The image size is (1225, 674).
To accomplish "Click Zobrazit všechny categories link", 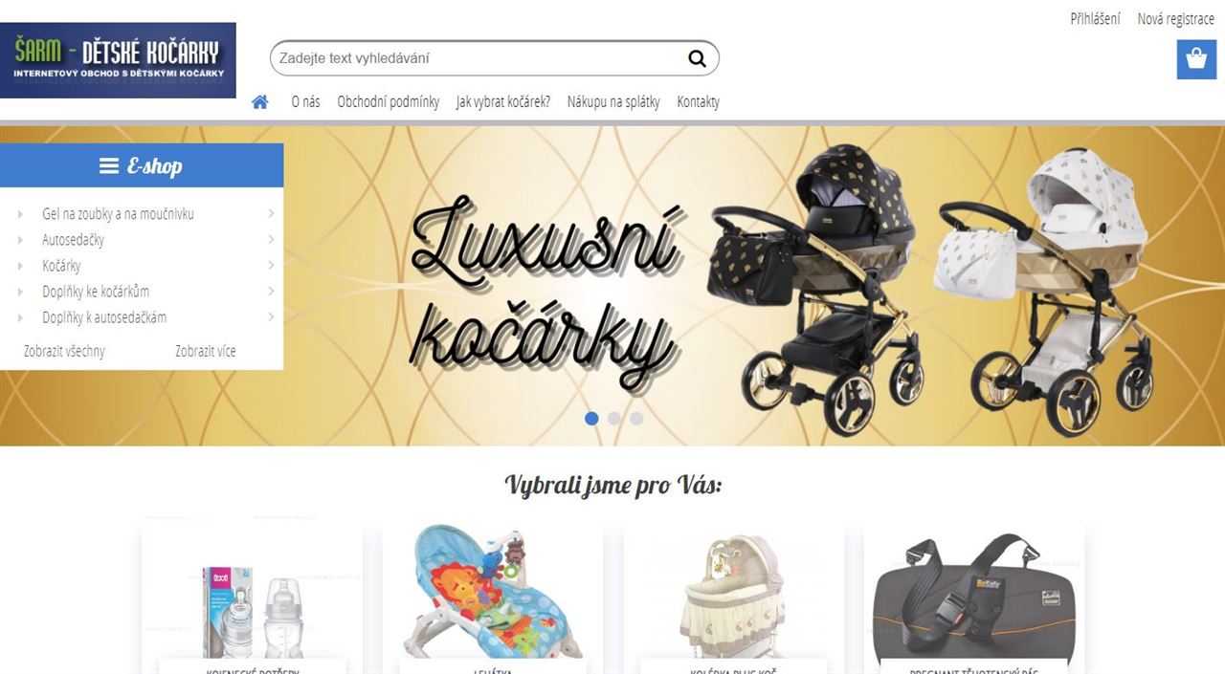I will point(64,351).
